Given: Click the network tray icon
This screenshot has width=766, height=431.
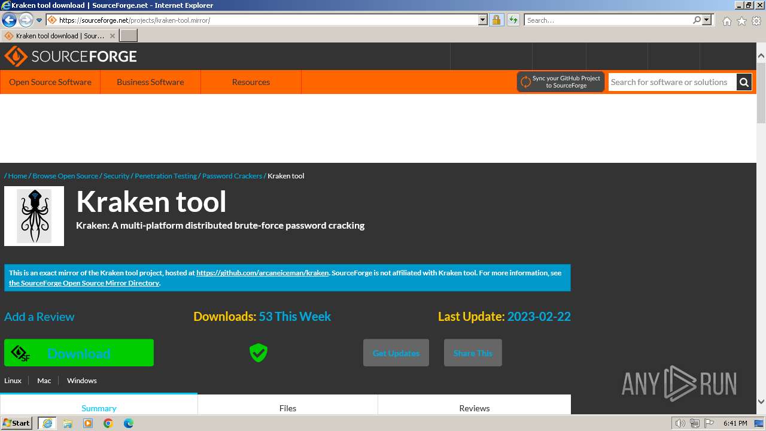Looking at the screenshot, I should [695, 424].
